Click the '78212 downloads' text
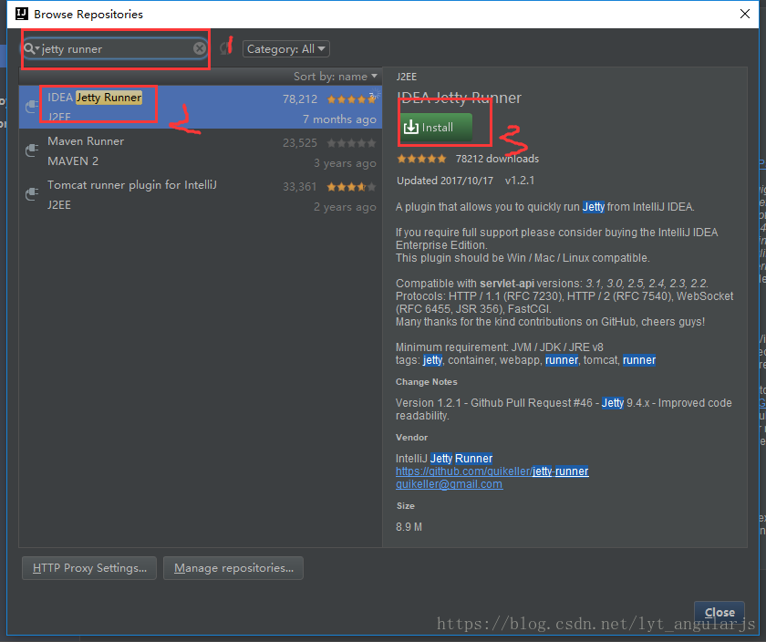The image size is (766, 642). [x=497, y=159]
